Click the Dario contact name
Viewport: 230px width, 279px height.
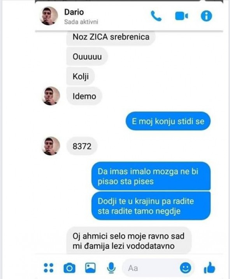tap(74, 12)
